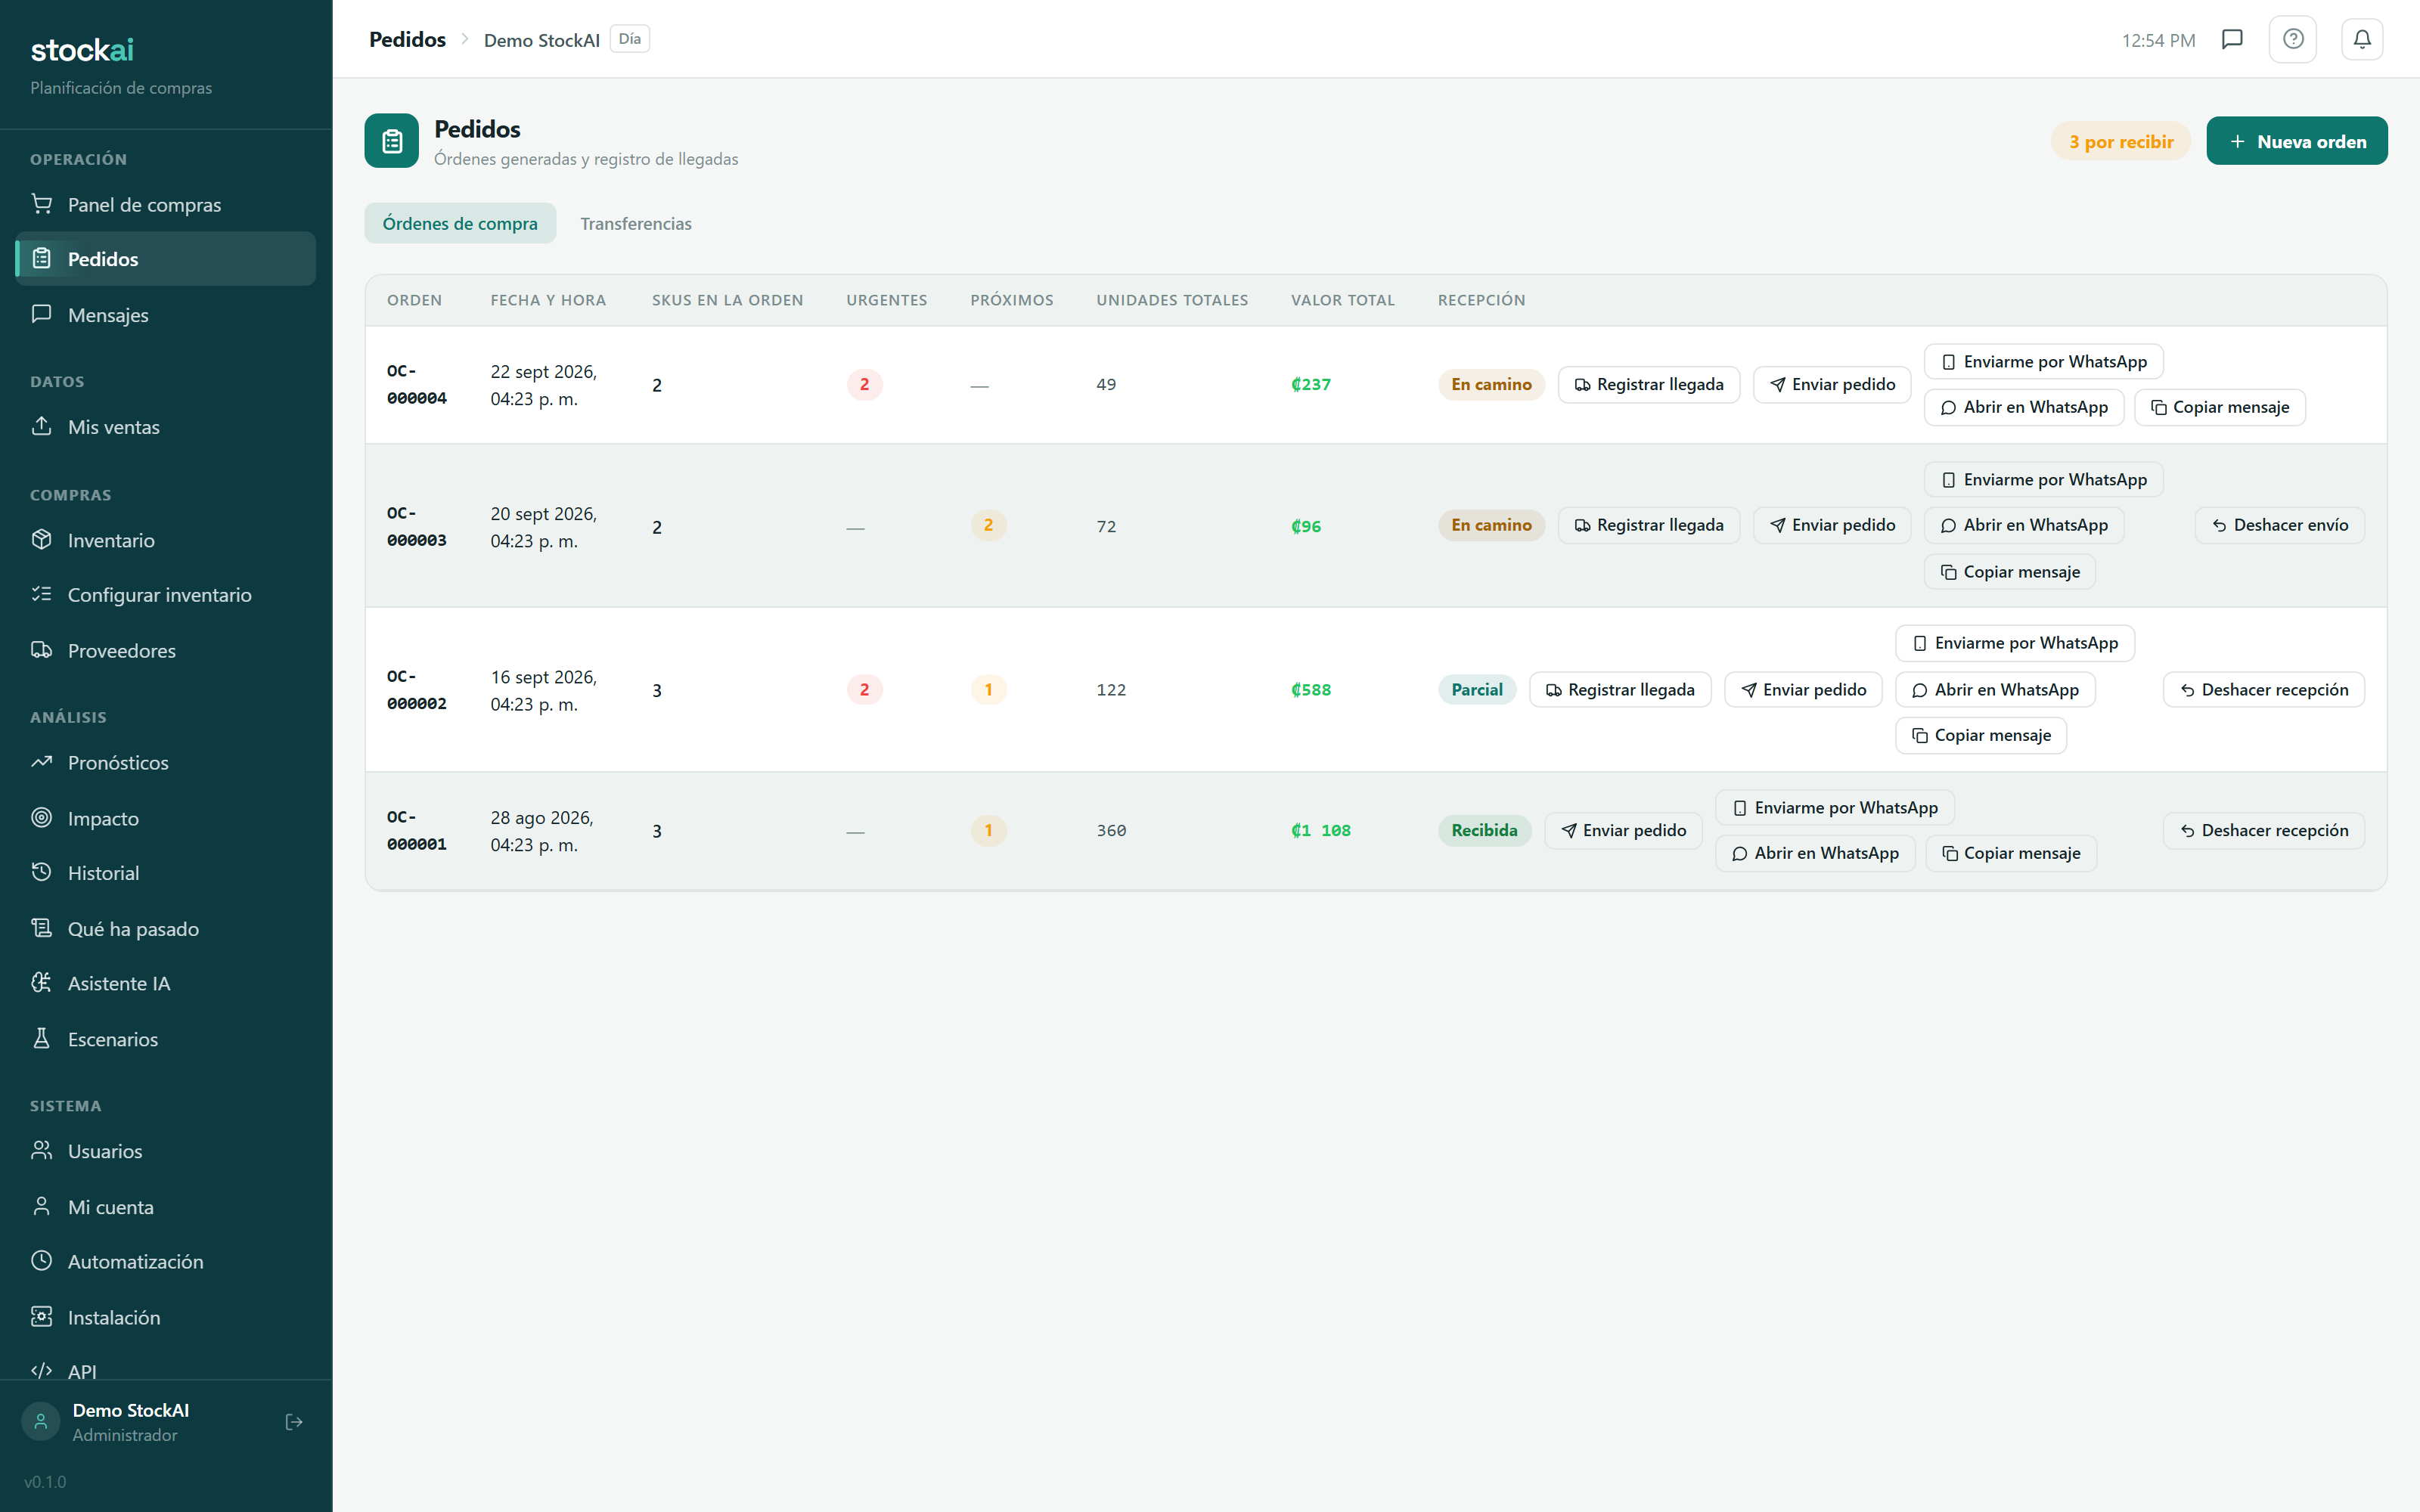Click the user avatar icon at sidebar bottom
Screen dimensions: 2420x1512
pos(41,1422)
